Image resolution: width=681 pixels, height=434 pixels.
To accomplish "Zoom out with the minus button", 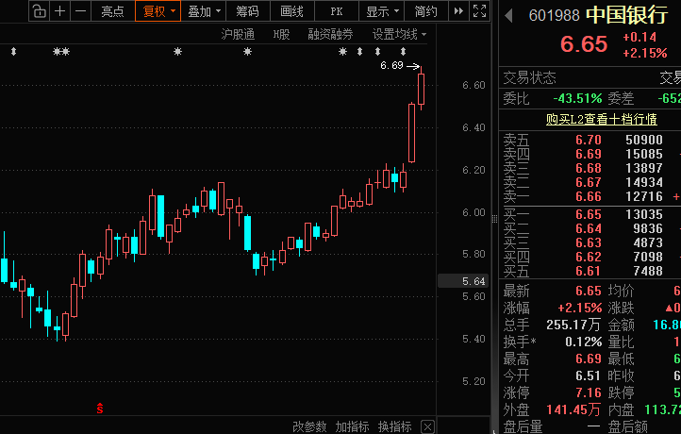I will pos(80,11).
